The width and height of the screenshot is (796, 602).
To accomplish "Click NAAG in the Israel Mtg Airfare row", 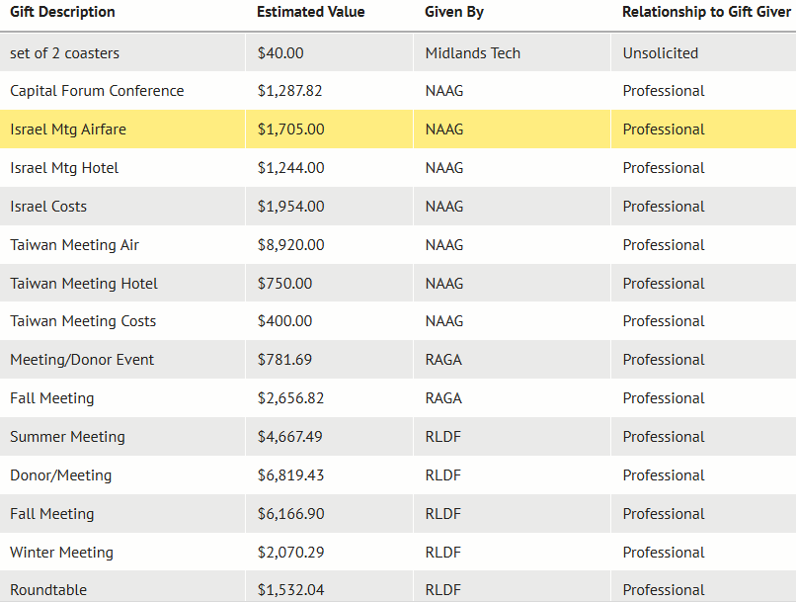I will 444,129.
